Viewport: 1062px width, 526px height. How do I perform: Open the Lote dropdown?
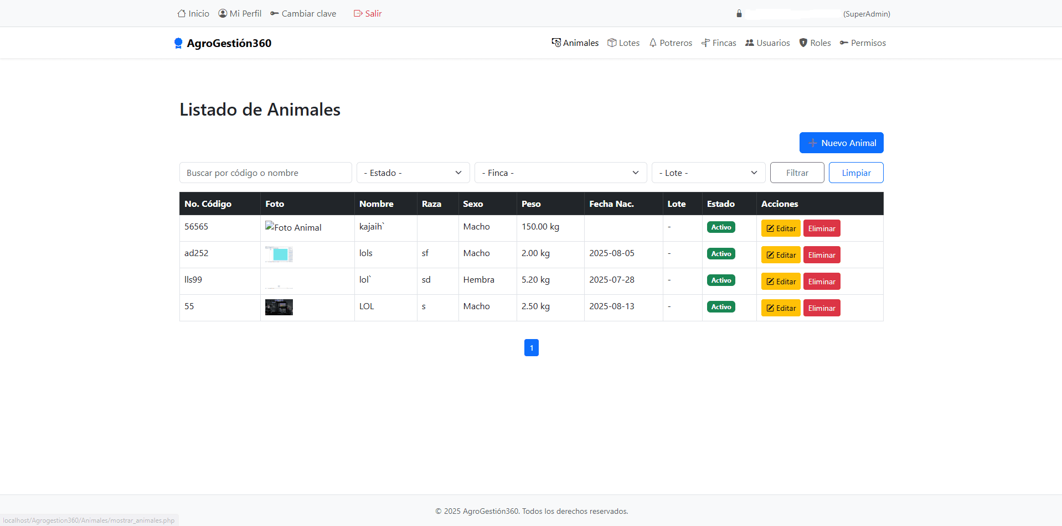click(708, 173)
